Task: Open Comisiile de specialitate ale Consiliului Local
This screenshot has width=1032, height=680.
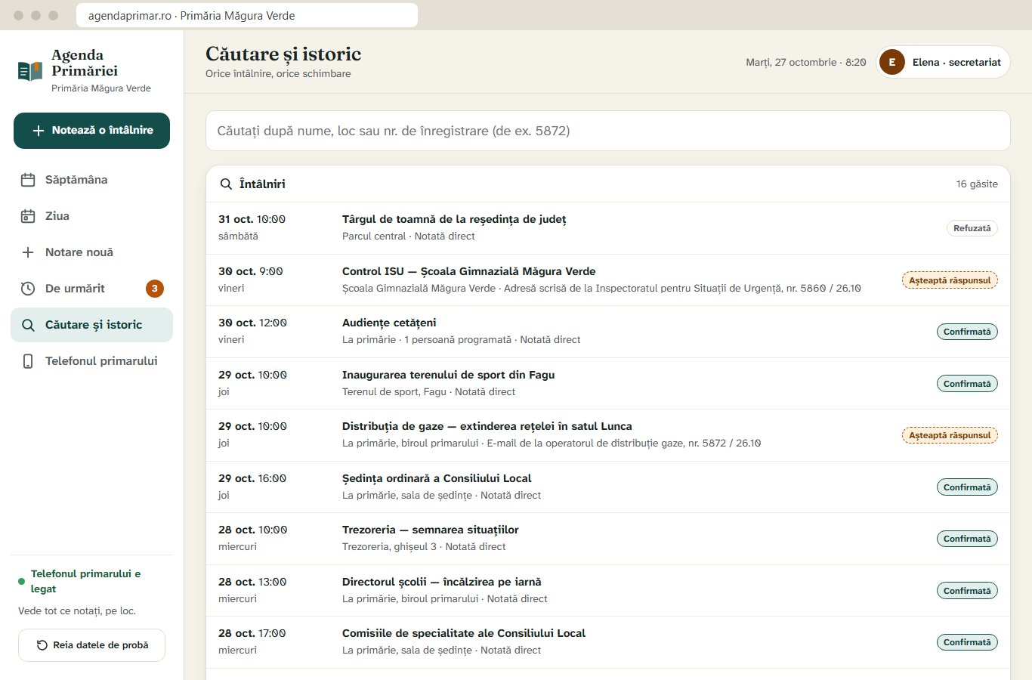Action: click(608, 642)
